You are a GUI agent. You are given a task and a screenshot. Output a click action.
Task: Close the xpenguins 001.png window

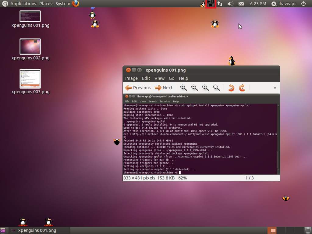coord(128,70)
